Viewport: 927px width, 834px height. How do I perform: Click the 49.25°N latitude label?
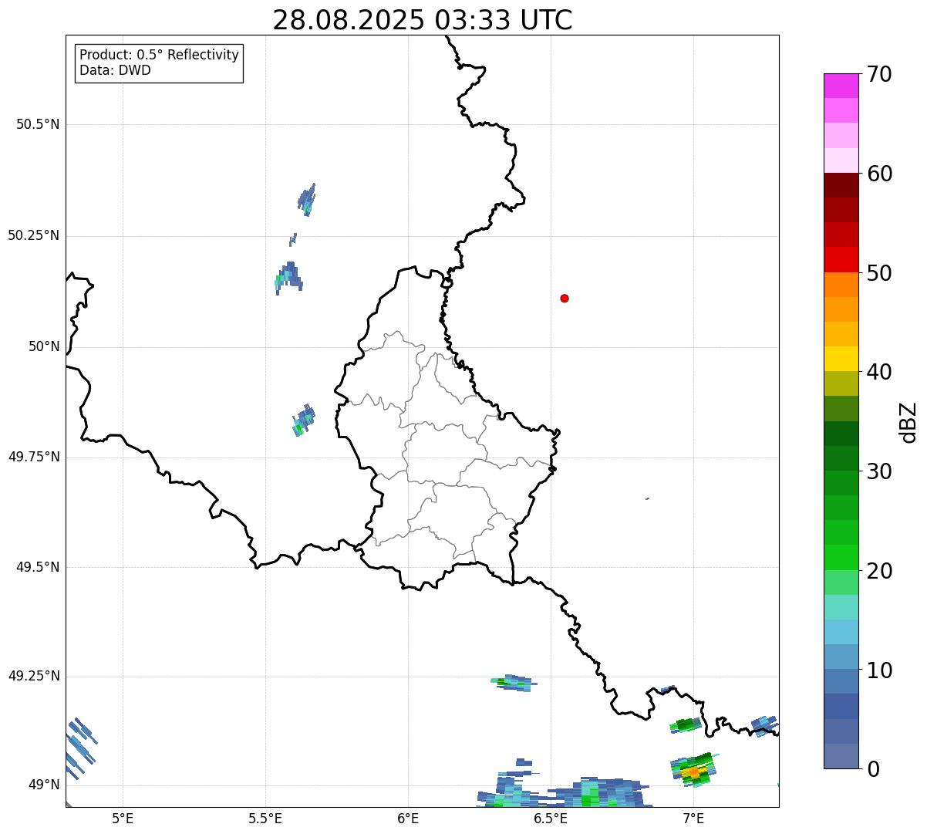[34, 677]
